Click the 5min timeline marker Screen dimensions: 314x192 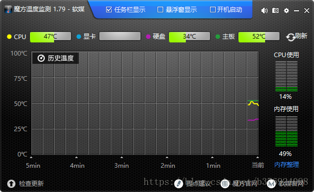[33, 166]
